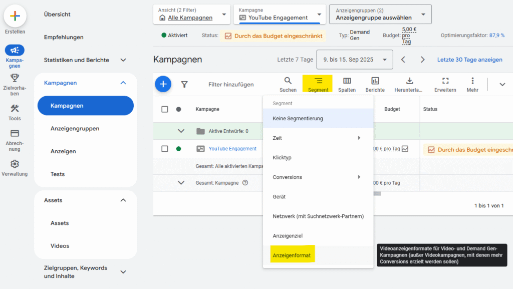Click the Erstellen plus icon
Viewport: 513px width, 289px height.
15,16
